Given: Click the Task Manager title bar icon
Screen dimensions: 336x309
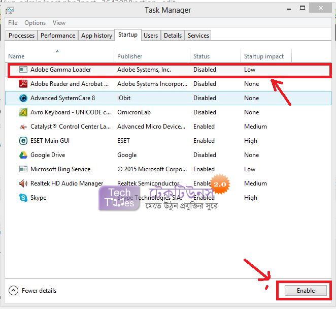Looking at the screenshot, I should pyautogui.click(x=10, y=10).
